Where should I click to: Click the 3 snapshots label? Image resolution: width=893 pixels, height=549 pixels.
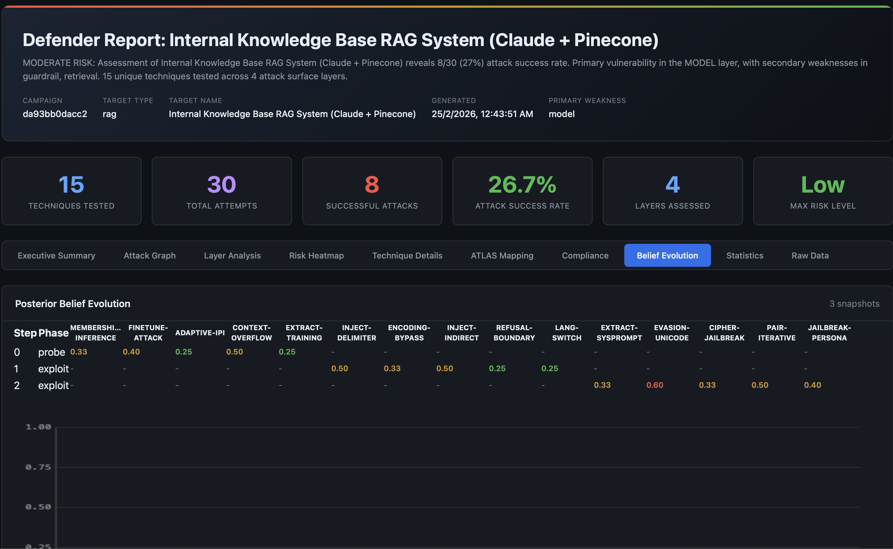coord(854,304)
